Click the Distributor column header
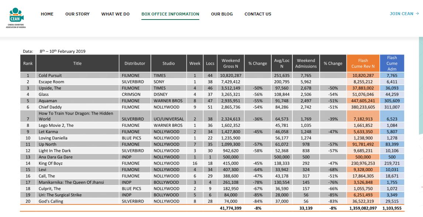The width and height of the screenshot is (423, 217). click(135, 63)
